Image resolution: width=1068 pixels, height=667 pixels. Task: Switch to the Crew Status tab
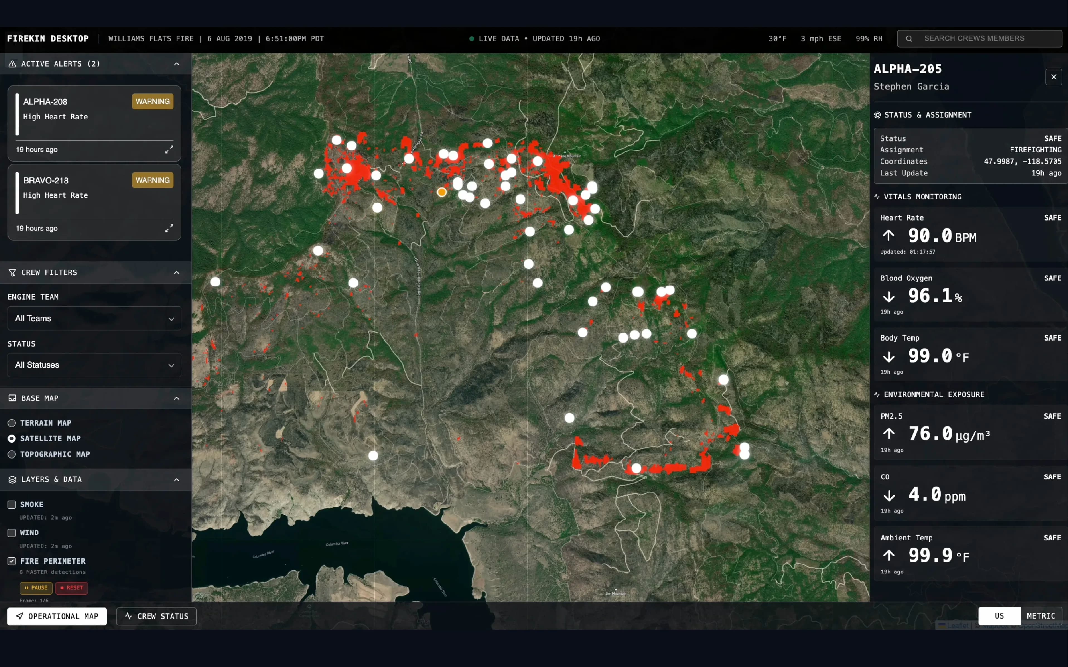click(157, 616)
